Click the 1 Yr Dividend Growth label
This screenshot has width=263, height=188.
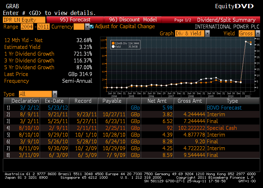(29, 54)
